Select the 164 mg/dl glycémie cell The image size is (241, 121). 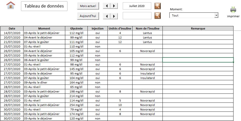76,82
